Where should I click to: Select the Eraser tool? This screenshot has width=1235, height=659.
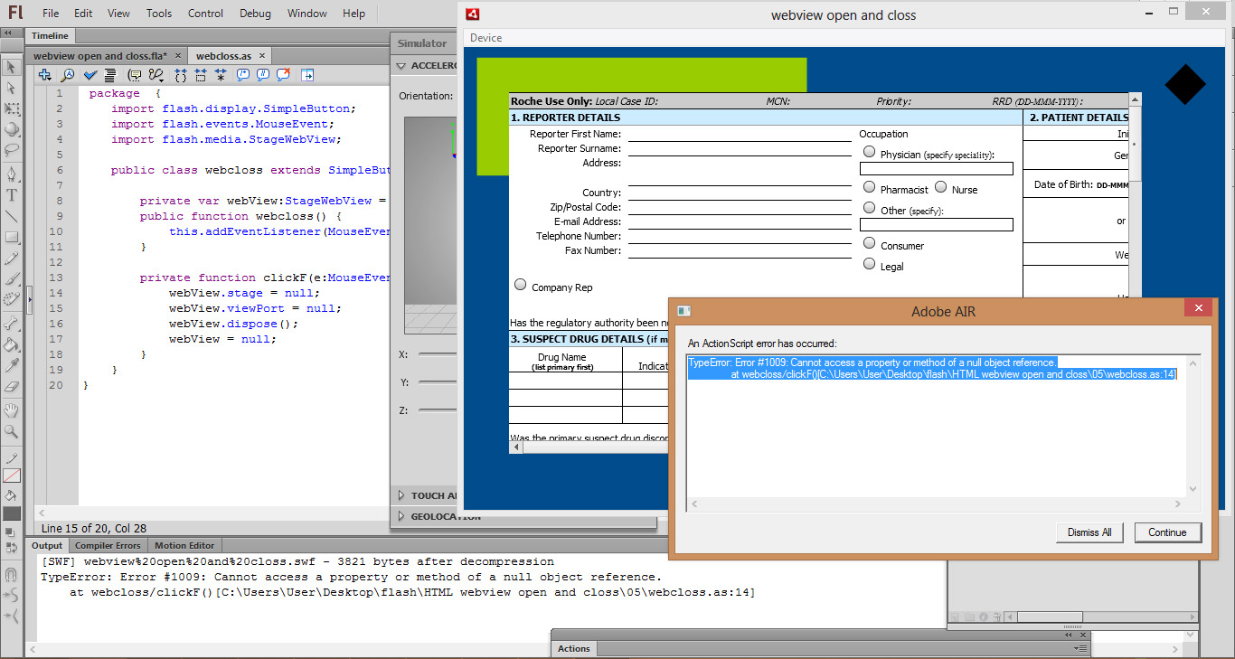coord(12,387)
